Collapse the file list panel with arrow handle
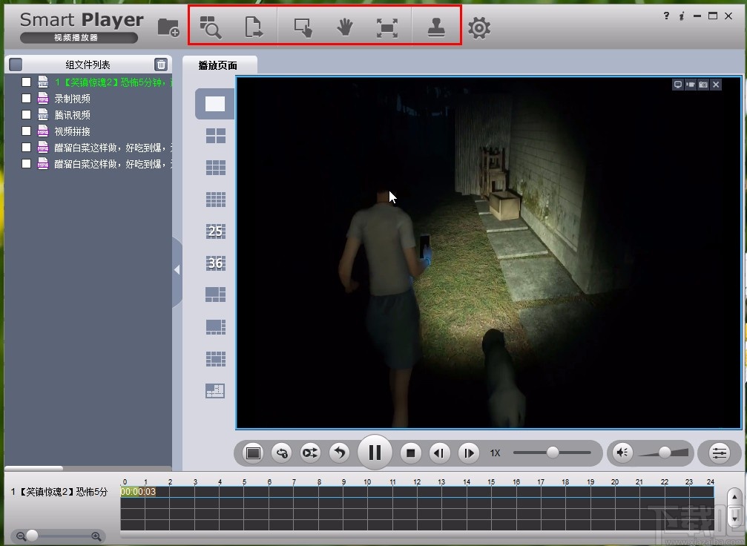The image size is (747, 546). (x=177, y=270)
